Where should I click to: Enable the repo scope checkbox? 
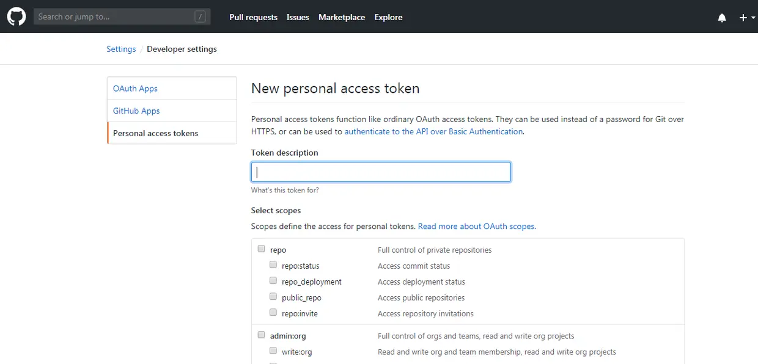[262, 249]
